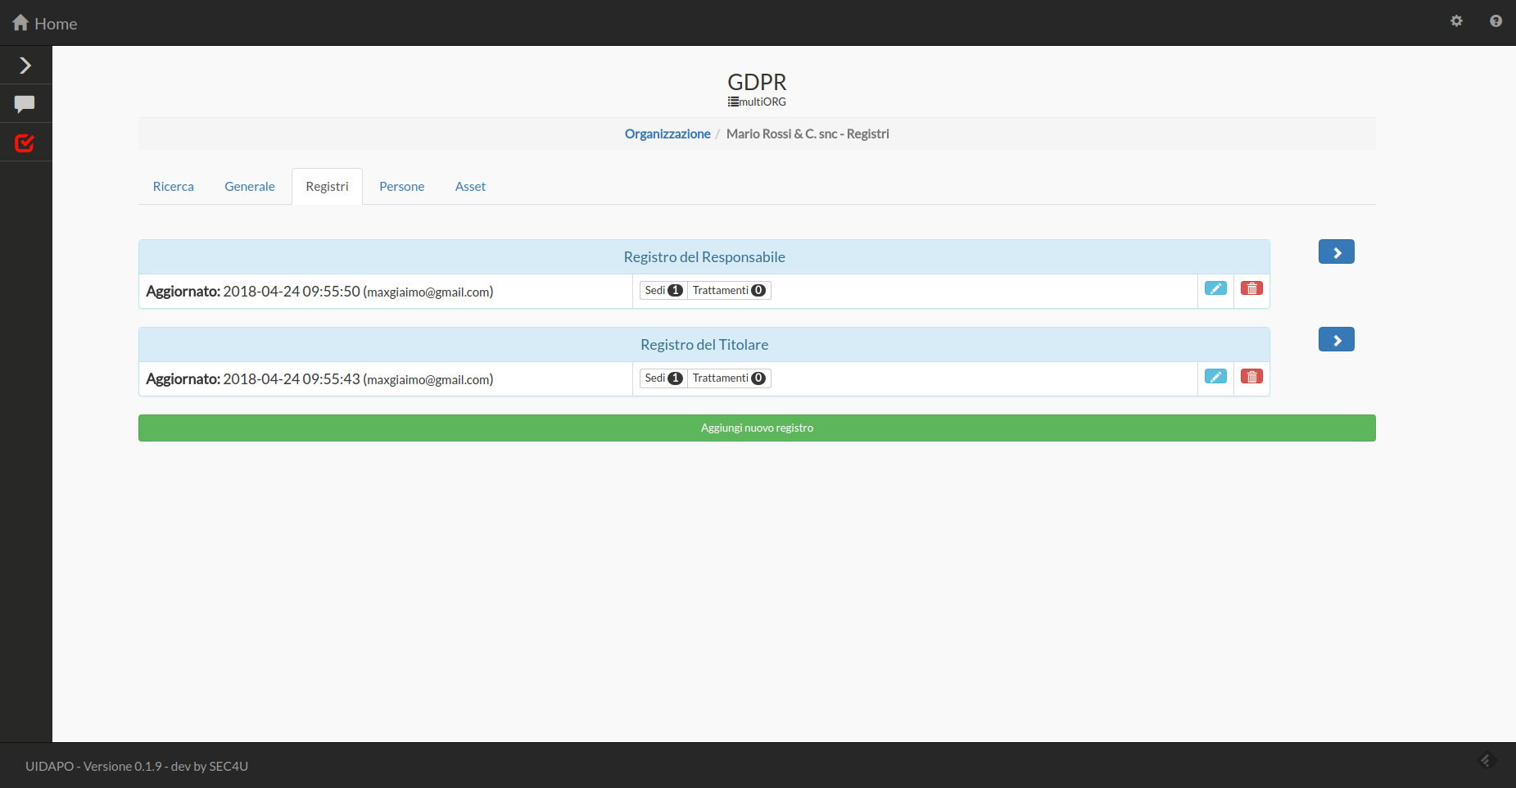The height and width of the screenshot is (788, 1516).
Task: Click timestamp 2018-04-24 09:55:50
Action: click(x=292, y=292)
